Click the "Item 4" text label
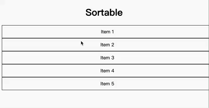This screenshot has width=209, height=108. coord(107,71)
